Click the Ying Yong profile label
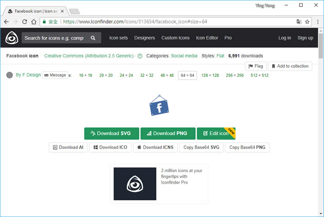 point(265,6)
